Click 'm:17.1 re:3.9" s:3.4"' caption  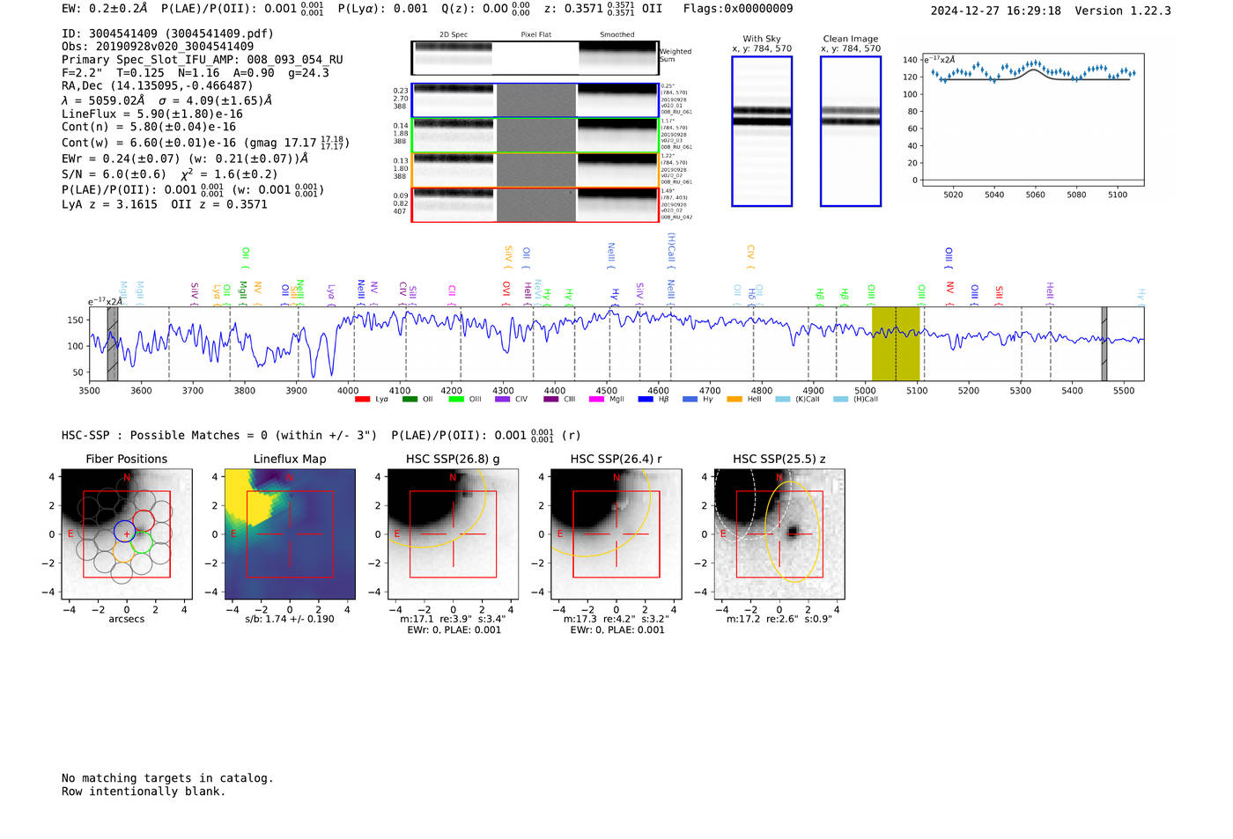pos(453,619)
